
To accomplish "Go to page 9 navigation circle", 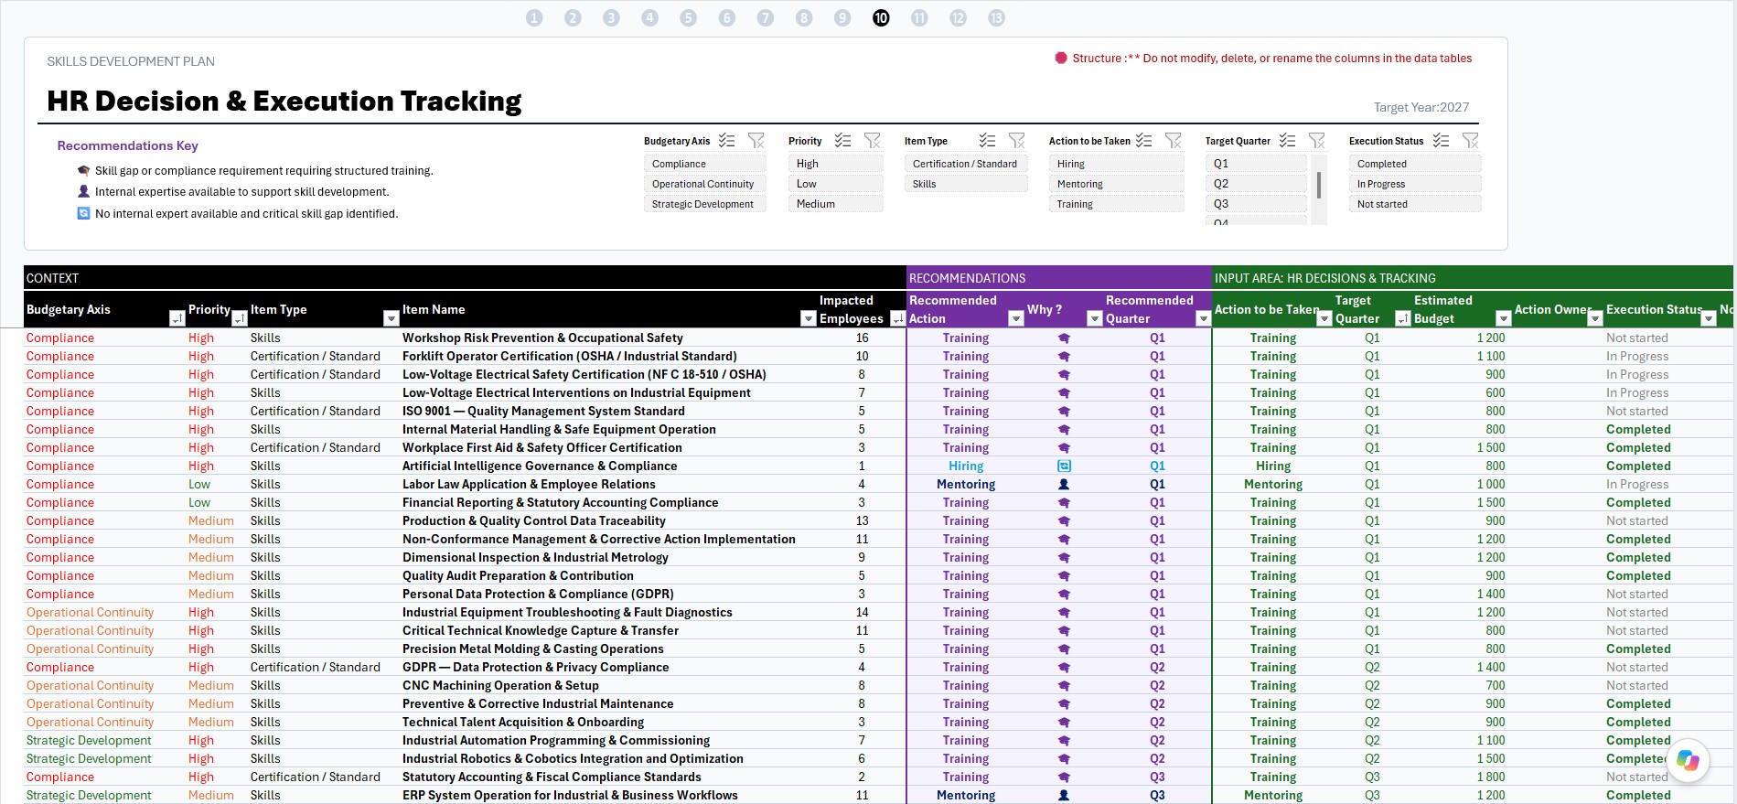I will pyautogui.click(x=842, y=17).
